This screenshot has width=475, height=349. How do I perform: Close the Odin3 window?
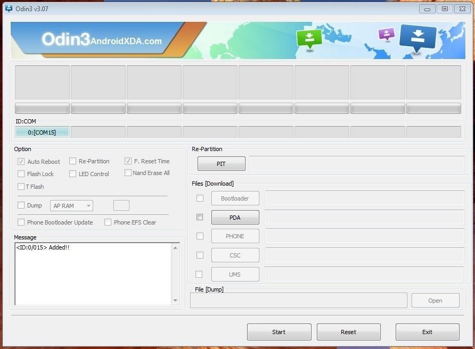(462, 9)
